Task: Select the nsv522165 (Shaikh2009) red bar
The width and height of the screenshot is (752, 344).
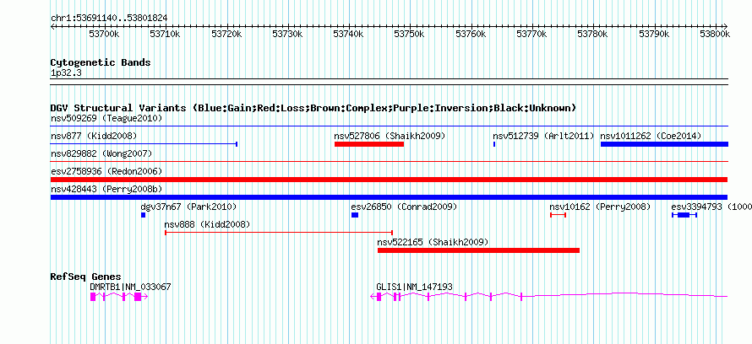Action: [478, 250]
